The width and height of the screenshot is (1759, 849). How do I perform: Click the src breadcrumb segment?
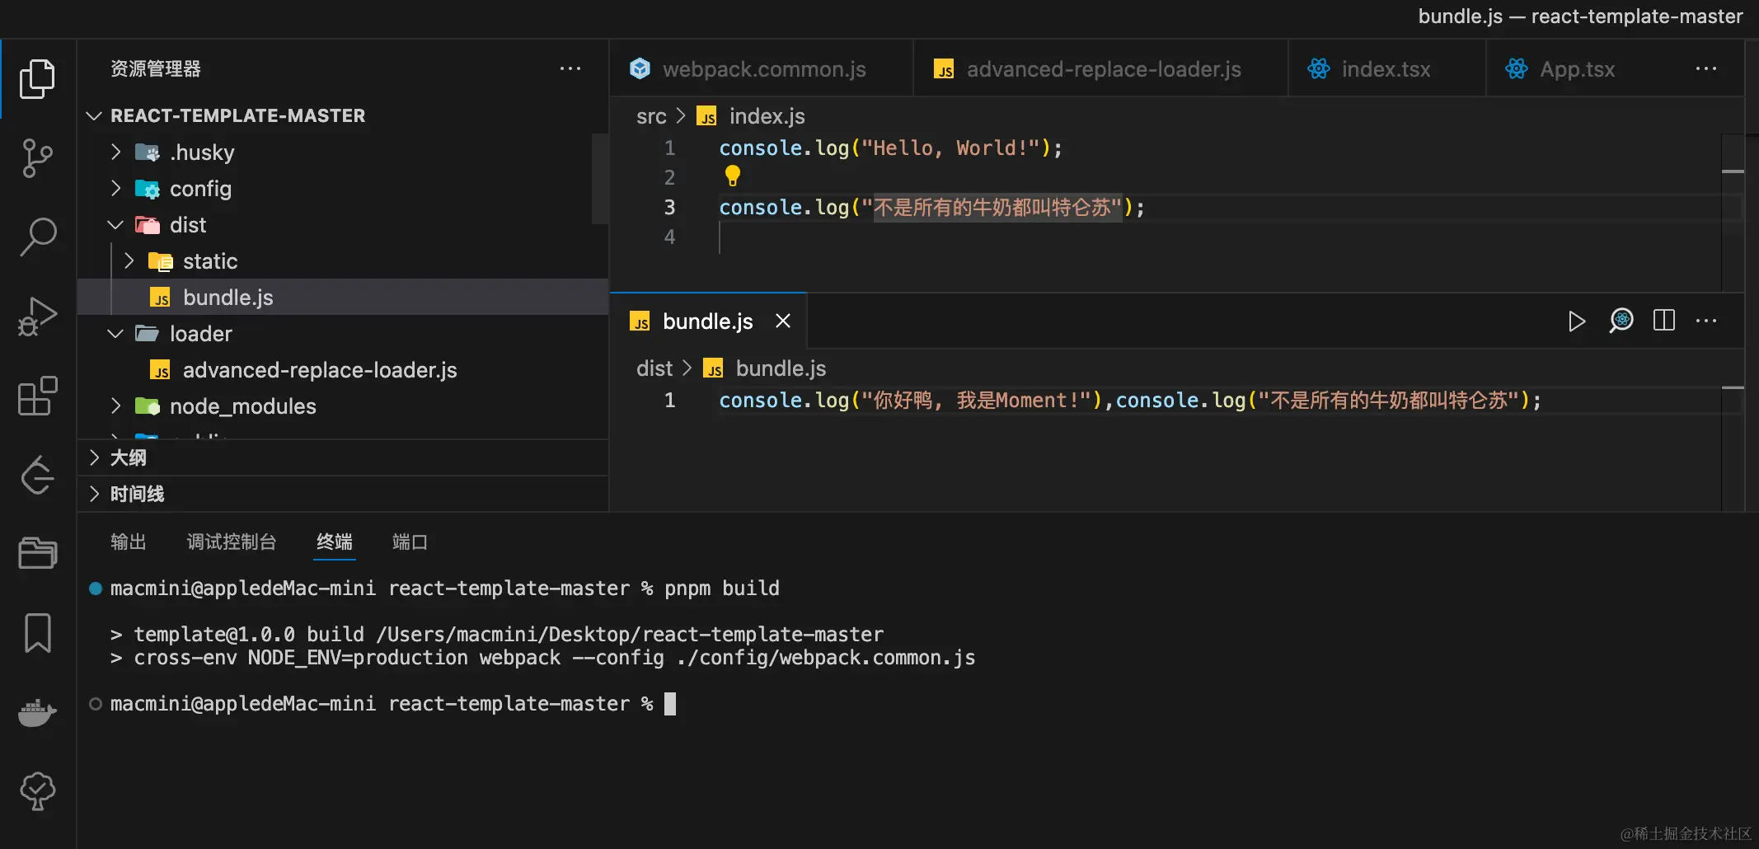point(650,116)
